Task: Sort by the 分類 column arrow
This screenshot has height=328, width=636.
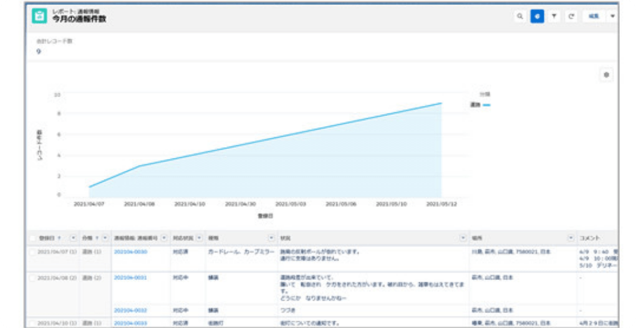Action: tap(97, 238)
